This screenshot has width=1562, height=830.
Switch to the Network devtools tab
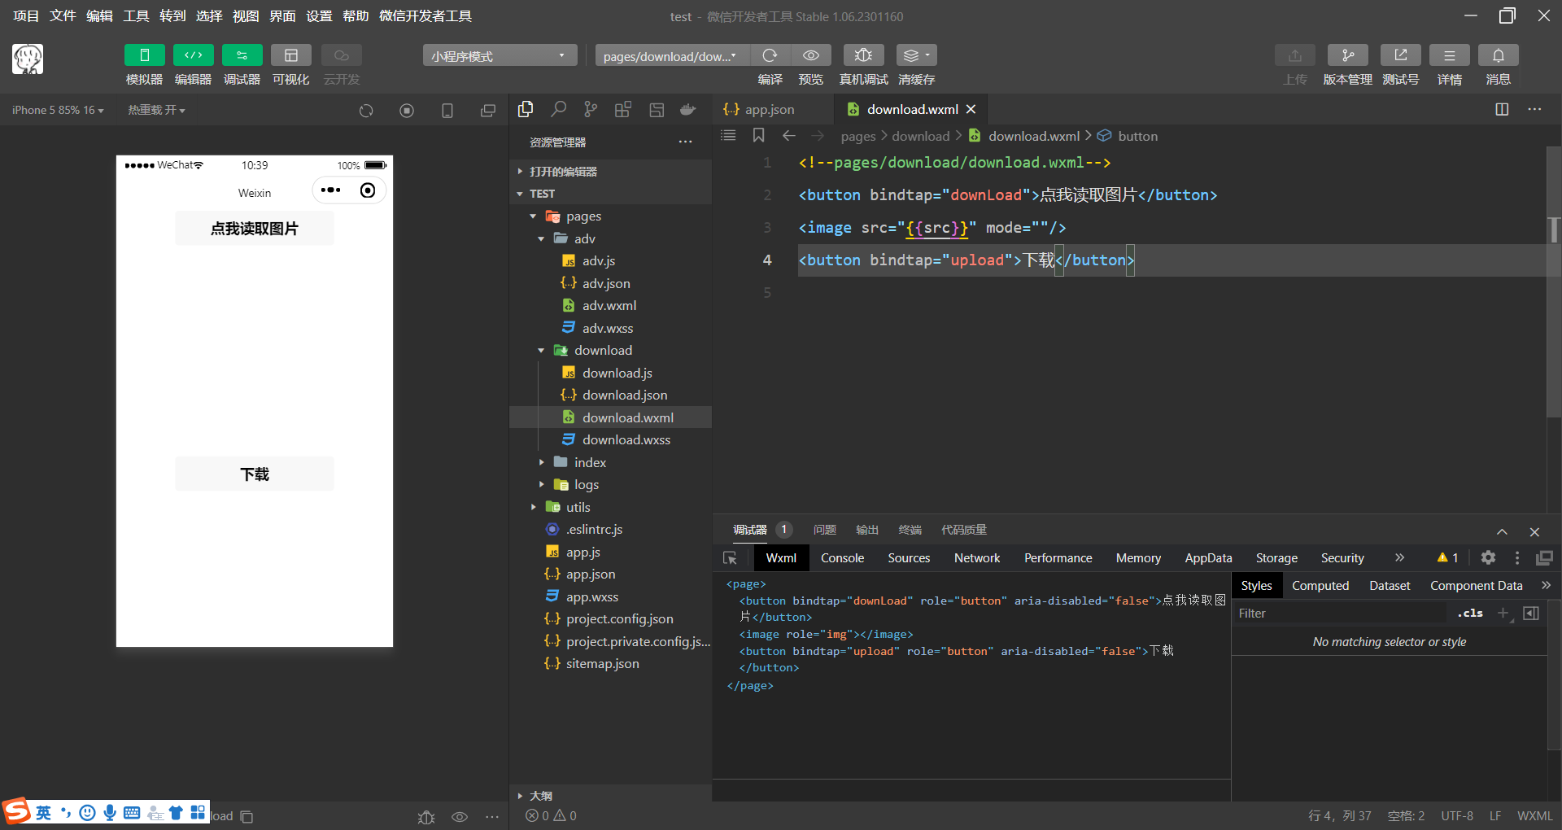point(976,557)
